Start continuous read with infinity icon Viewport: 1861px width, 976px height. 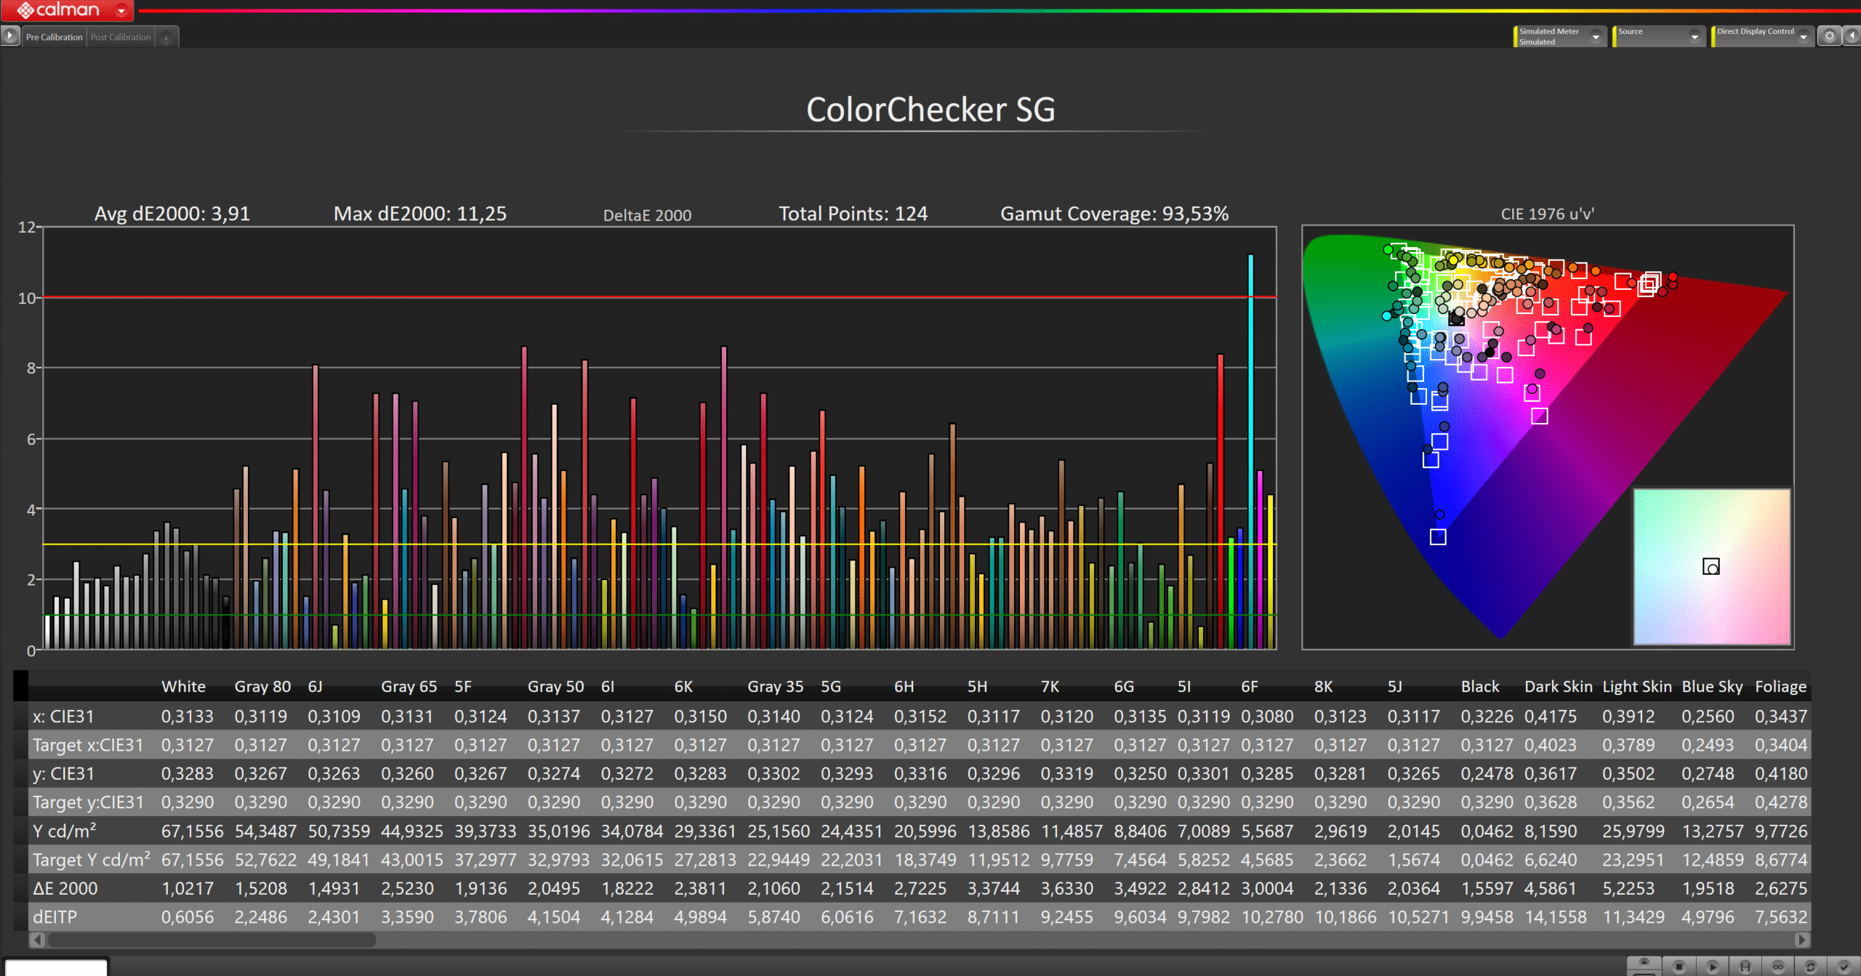[x=1778, y=967]
